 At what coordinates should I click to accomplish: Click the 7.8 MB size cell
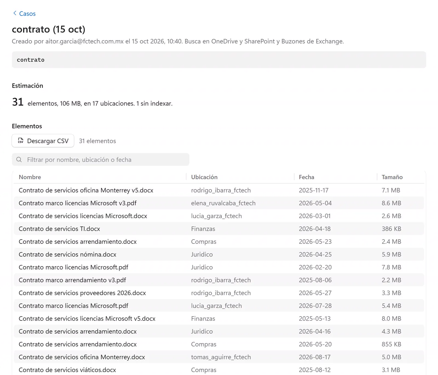(391, 267)
